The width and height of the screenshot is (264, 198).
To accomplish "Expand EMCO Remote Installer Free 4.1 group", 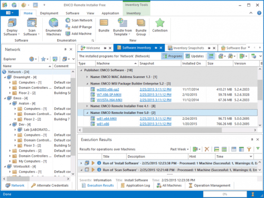I will coord(87,106).
